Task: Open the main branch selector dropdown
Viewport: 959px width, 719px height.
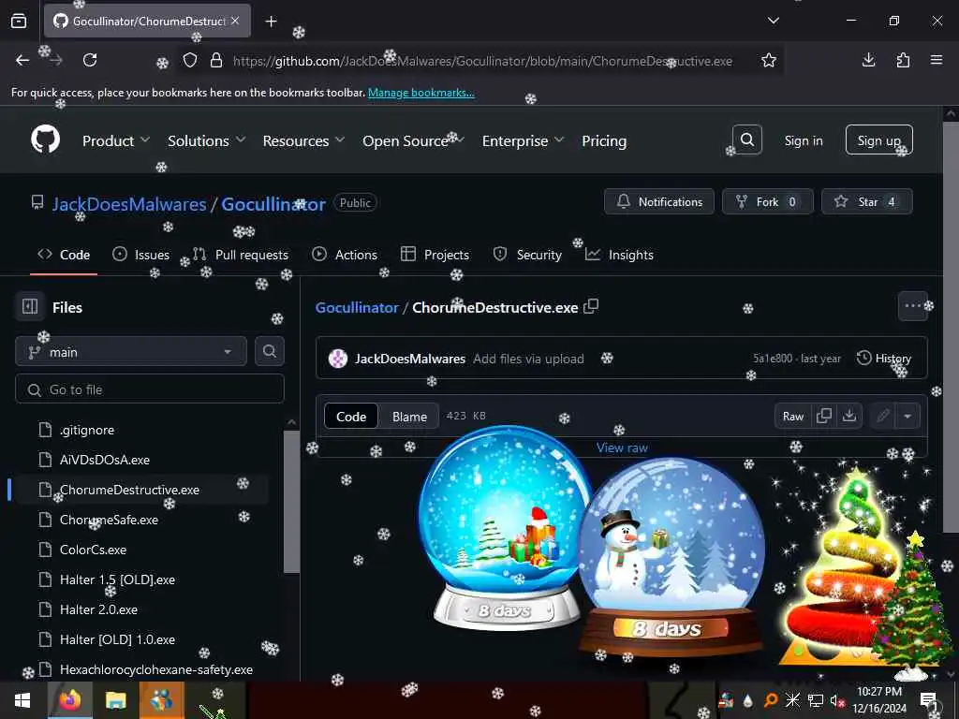Action: 131,352
